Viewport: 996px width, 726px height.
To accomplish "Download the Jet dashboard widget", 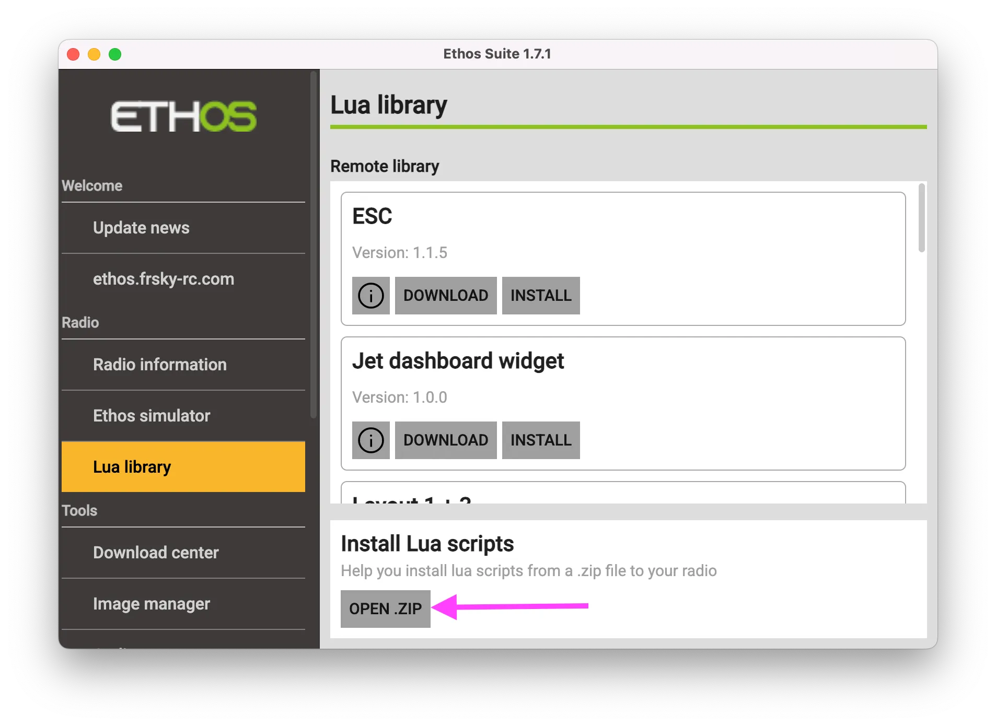I will (446, 440).
